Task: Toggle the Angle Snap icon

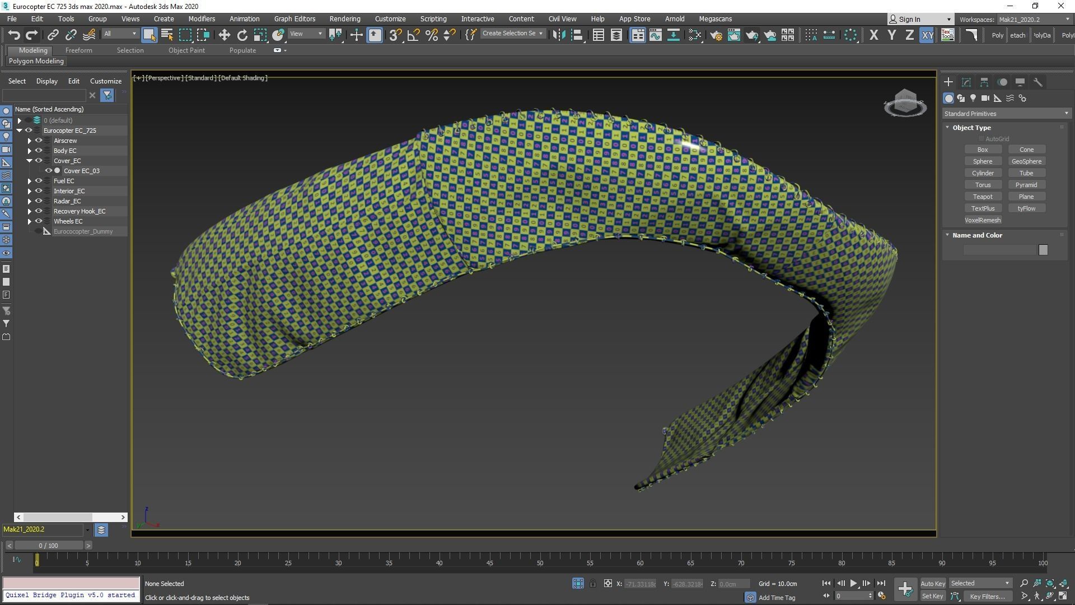Action: coord(413,35)
